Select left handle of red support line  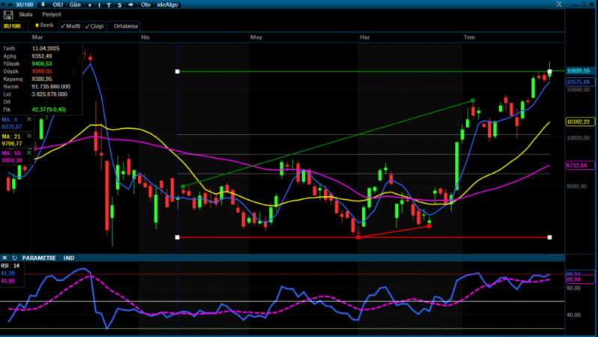coord(178,237)
